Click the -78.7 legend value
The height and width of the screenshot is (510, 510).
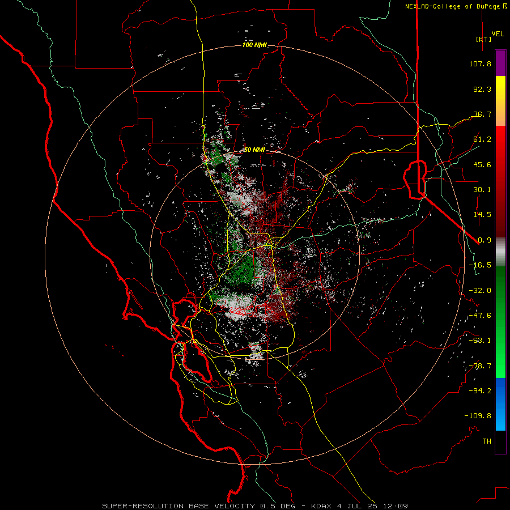point(480,366)
